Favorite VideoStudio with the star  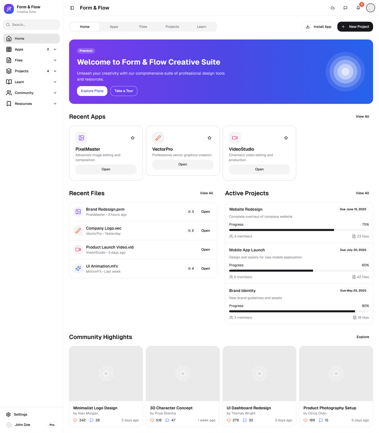point(286,138)
